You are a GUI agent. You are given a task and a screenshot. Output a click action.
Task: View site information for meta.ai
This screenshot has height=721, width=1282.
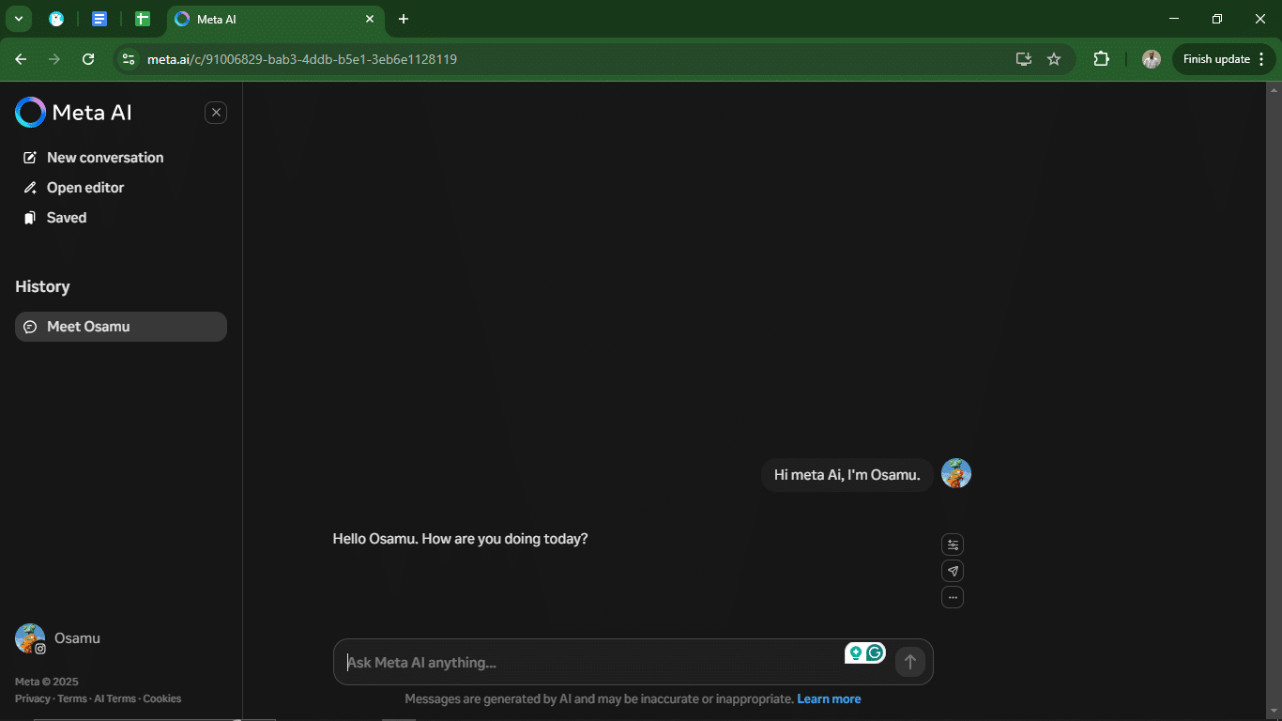click(x=130, y=59)
